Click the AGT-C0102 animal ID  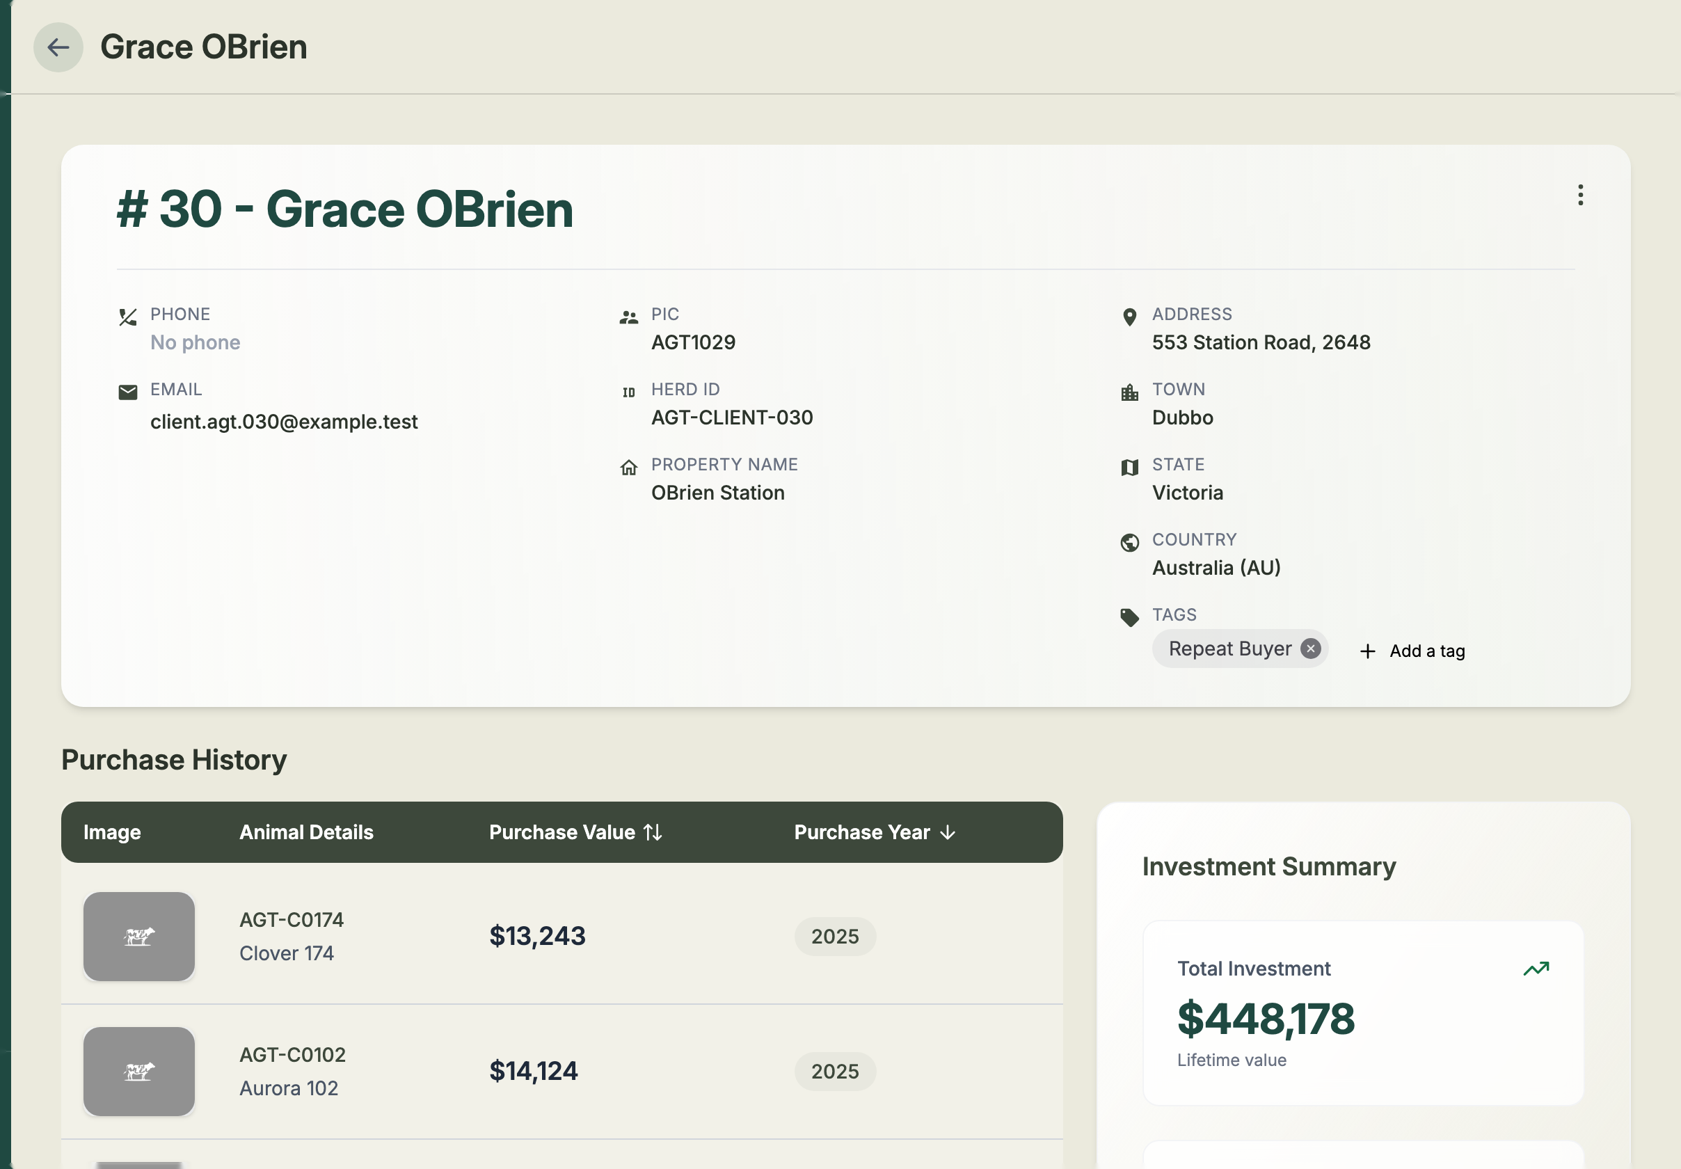coord(292,1054)
